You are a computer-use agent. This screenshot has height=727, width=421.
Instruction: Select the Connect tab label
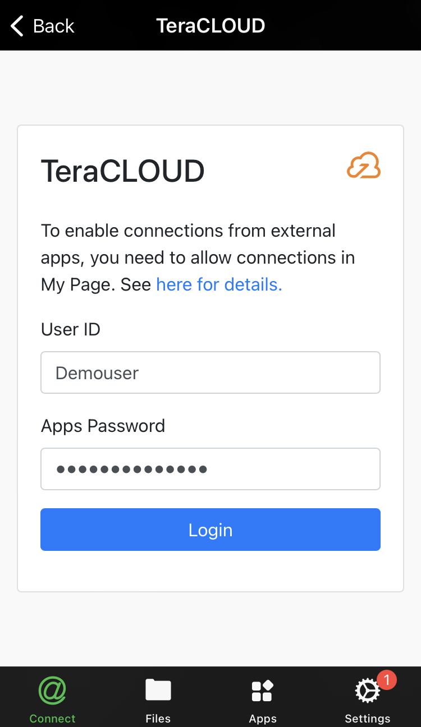52,718
